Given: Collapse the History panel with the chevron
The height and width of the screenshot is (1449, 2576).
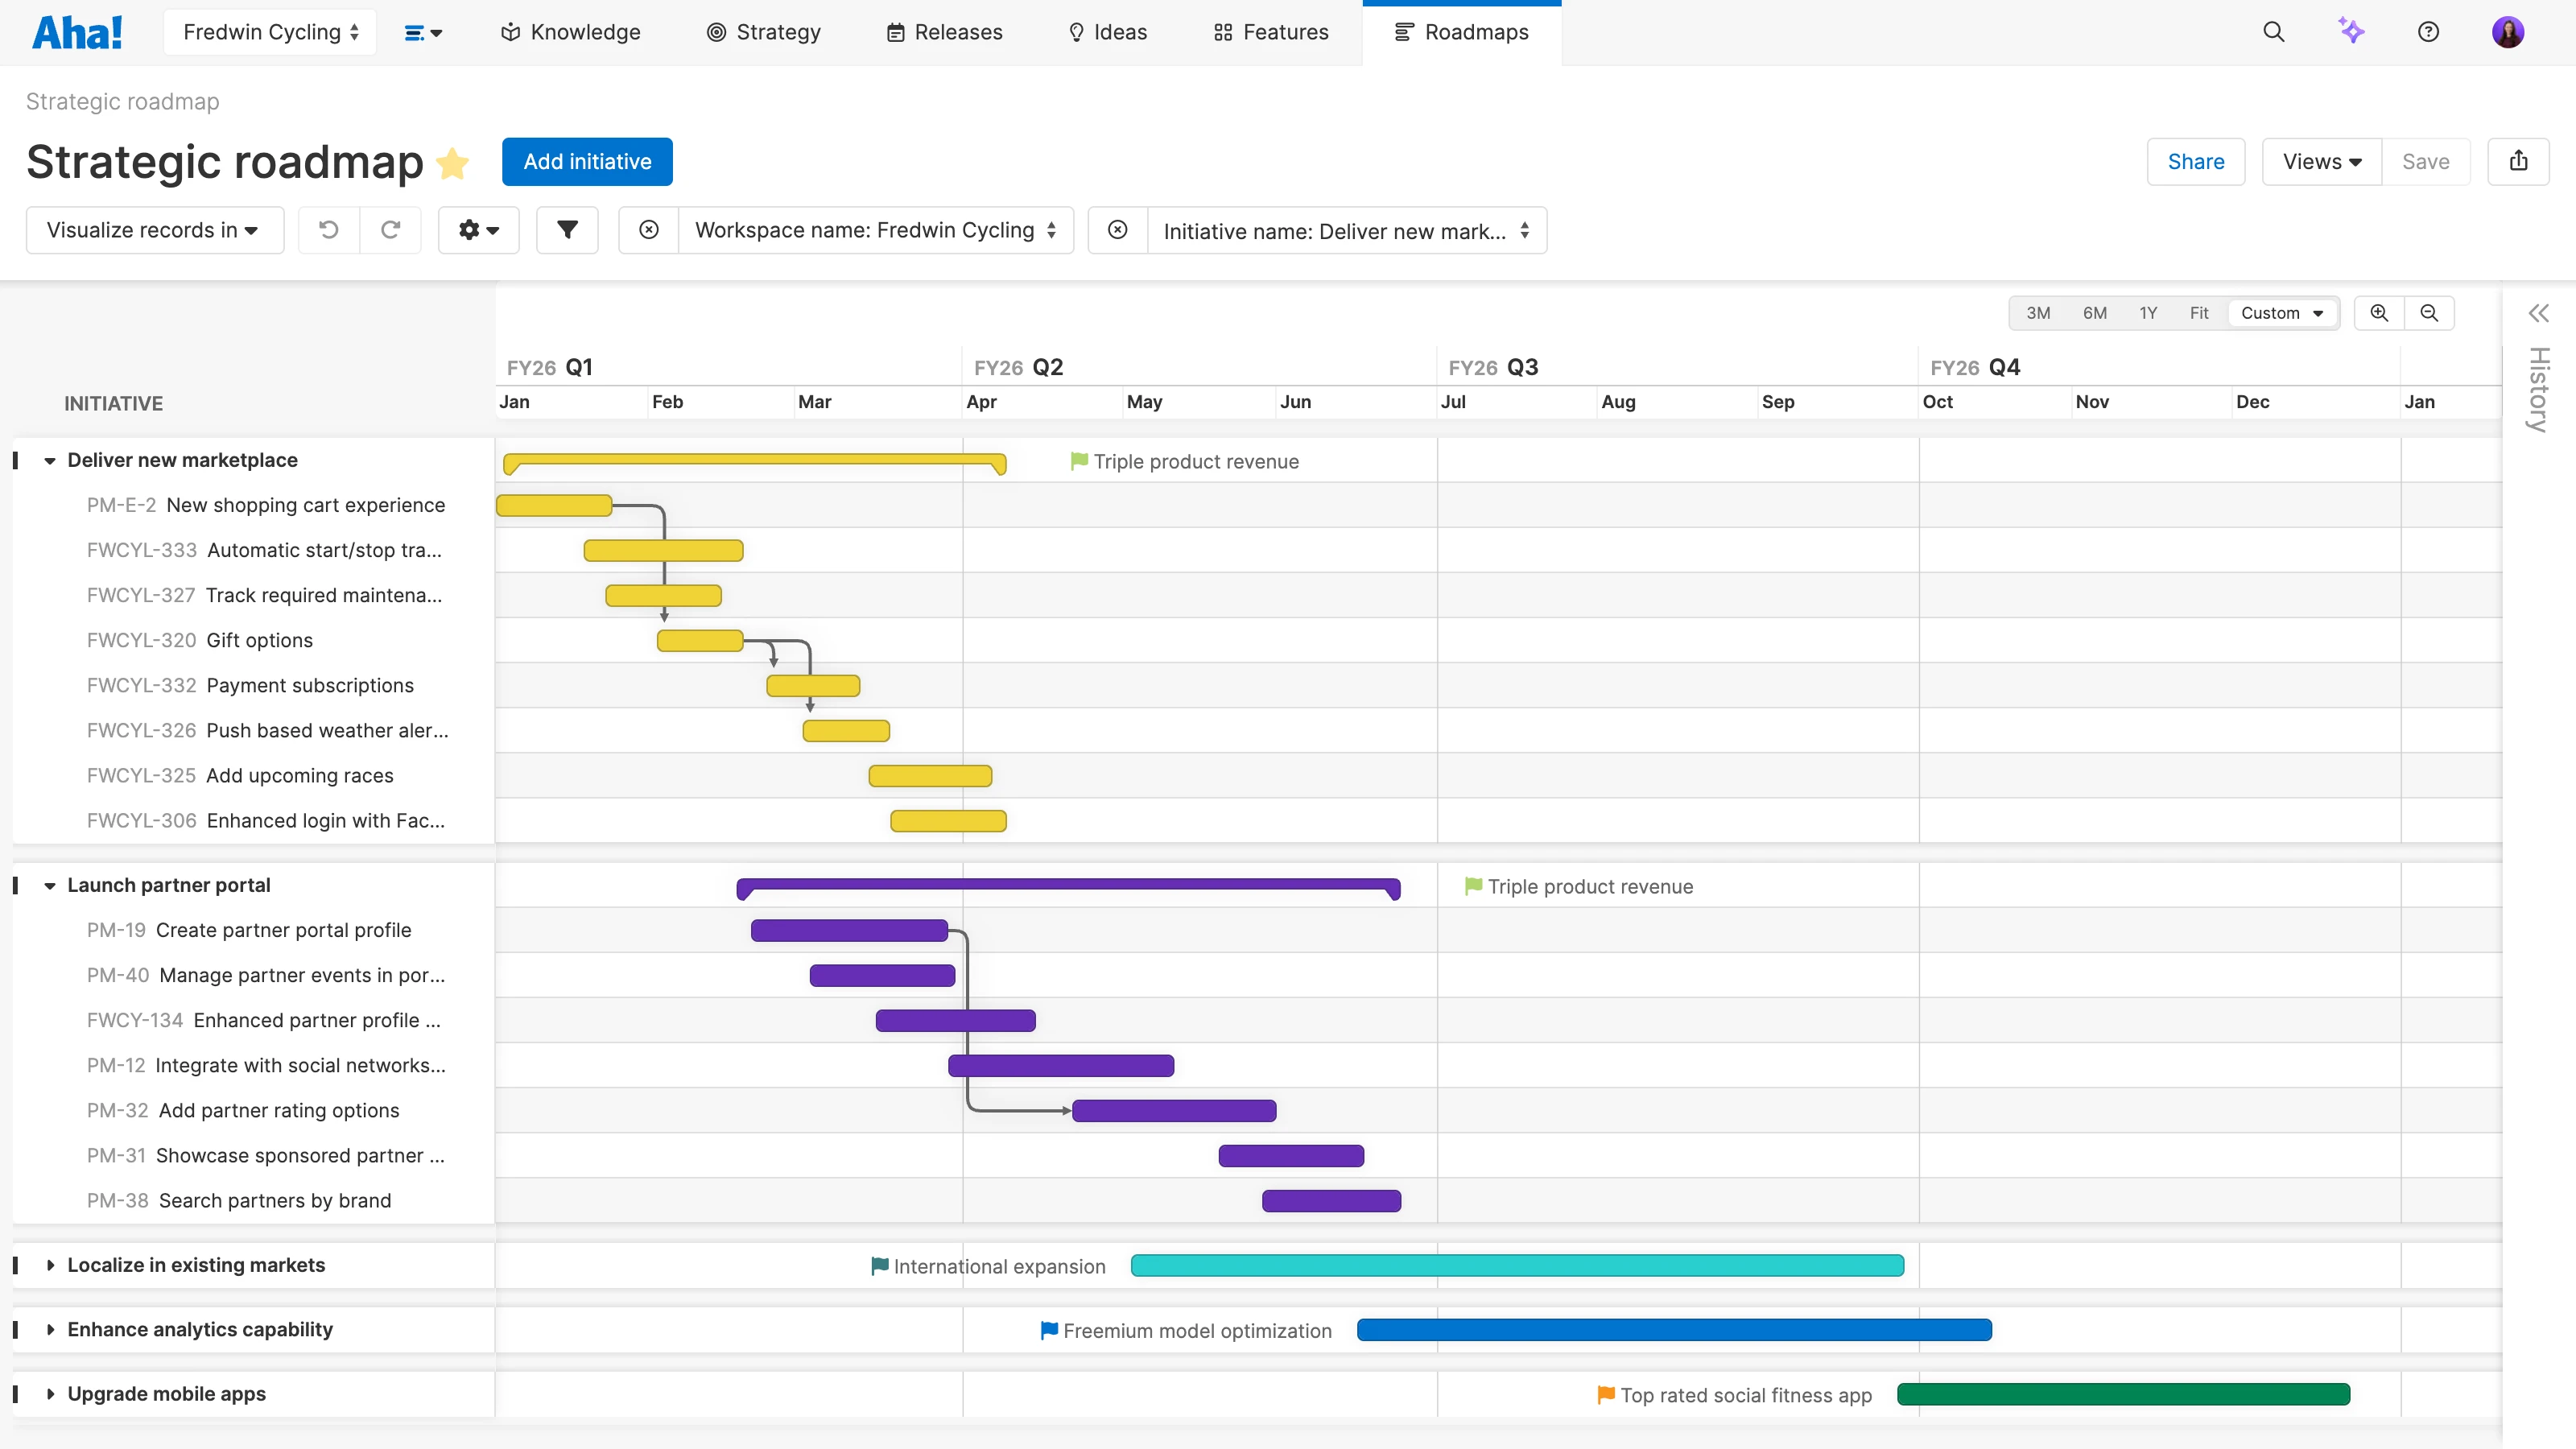Looking at the screenshot, I should (2539, 312).
